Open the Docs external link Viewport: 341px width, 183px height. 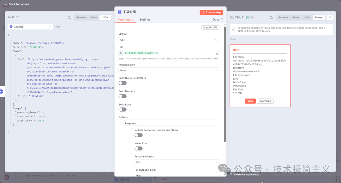tap(218, 19)
